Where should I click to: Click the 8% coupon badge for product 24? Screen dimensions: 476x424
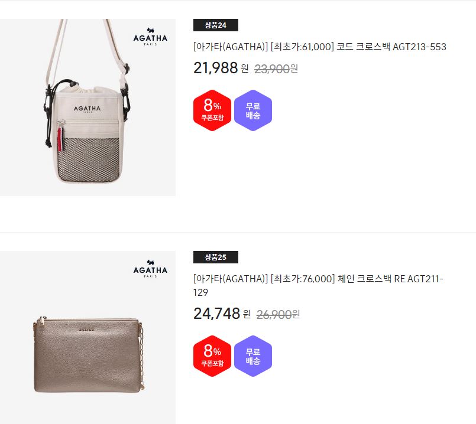click(212, 110)
